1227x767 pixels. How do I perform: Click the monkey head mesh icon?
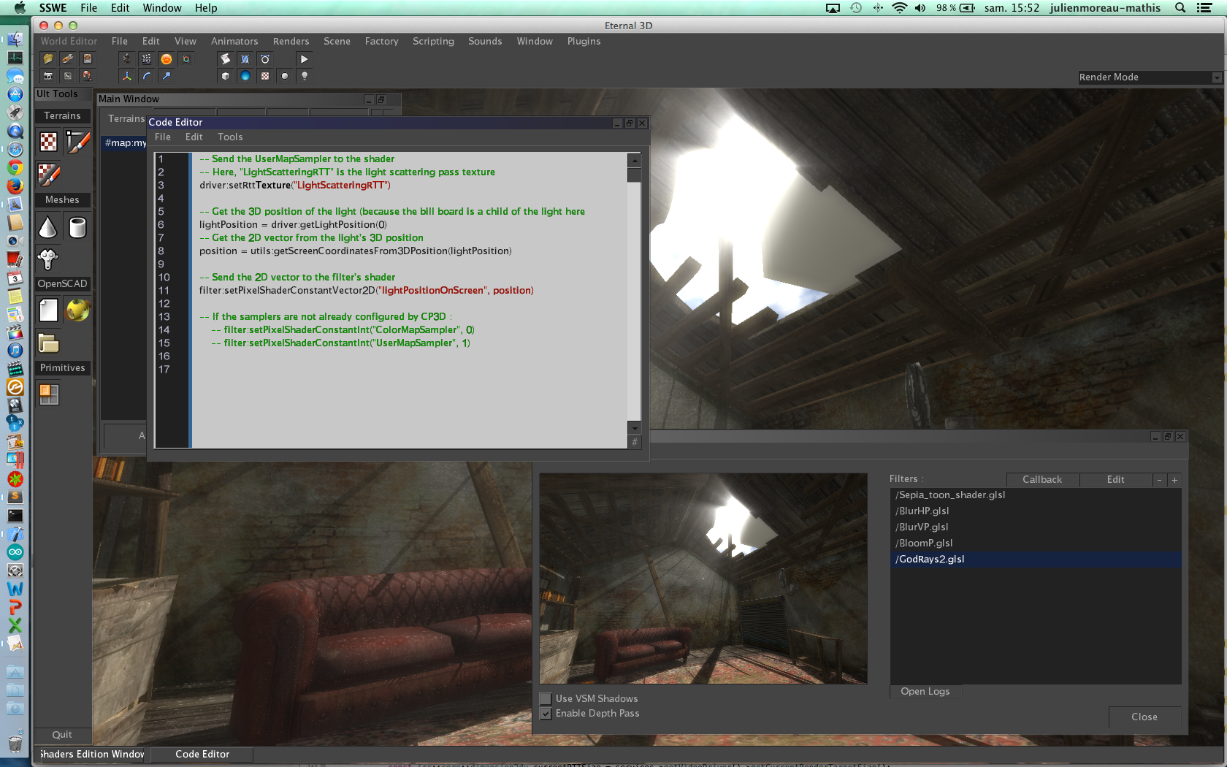(x=48, y=259)
